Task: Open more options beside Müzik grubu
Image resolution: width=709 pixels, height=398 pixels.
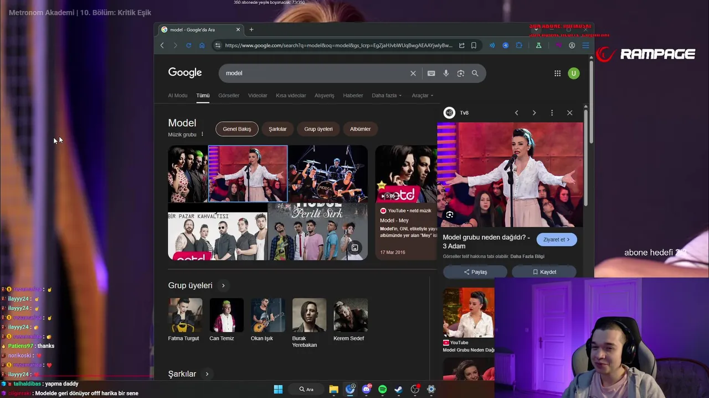Action: tap(202, 134)
